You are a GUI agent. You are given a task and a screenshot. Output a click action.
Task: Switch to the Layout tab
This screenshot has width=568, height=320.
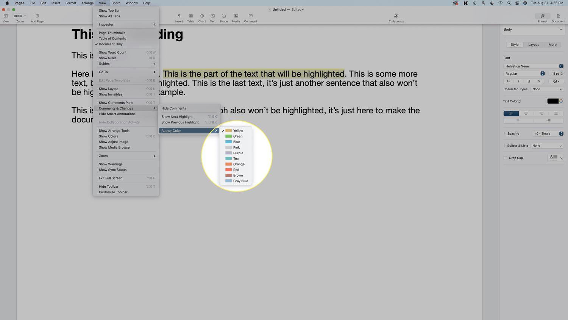pos(533,45)
